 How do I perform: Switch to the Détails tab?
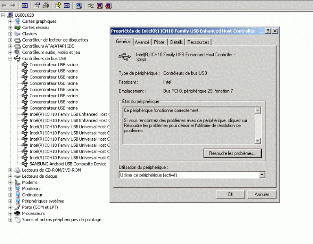pyautogui.click(x=176, y=42)
